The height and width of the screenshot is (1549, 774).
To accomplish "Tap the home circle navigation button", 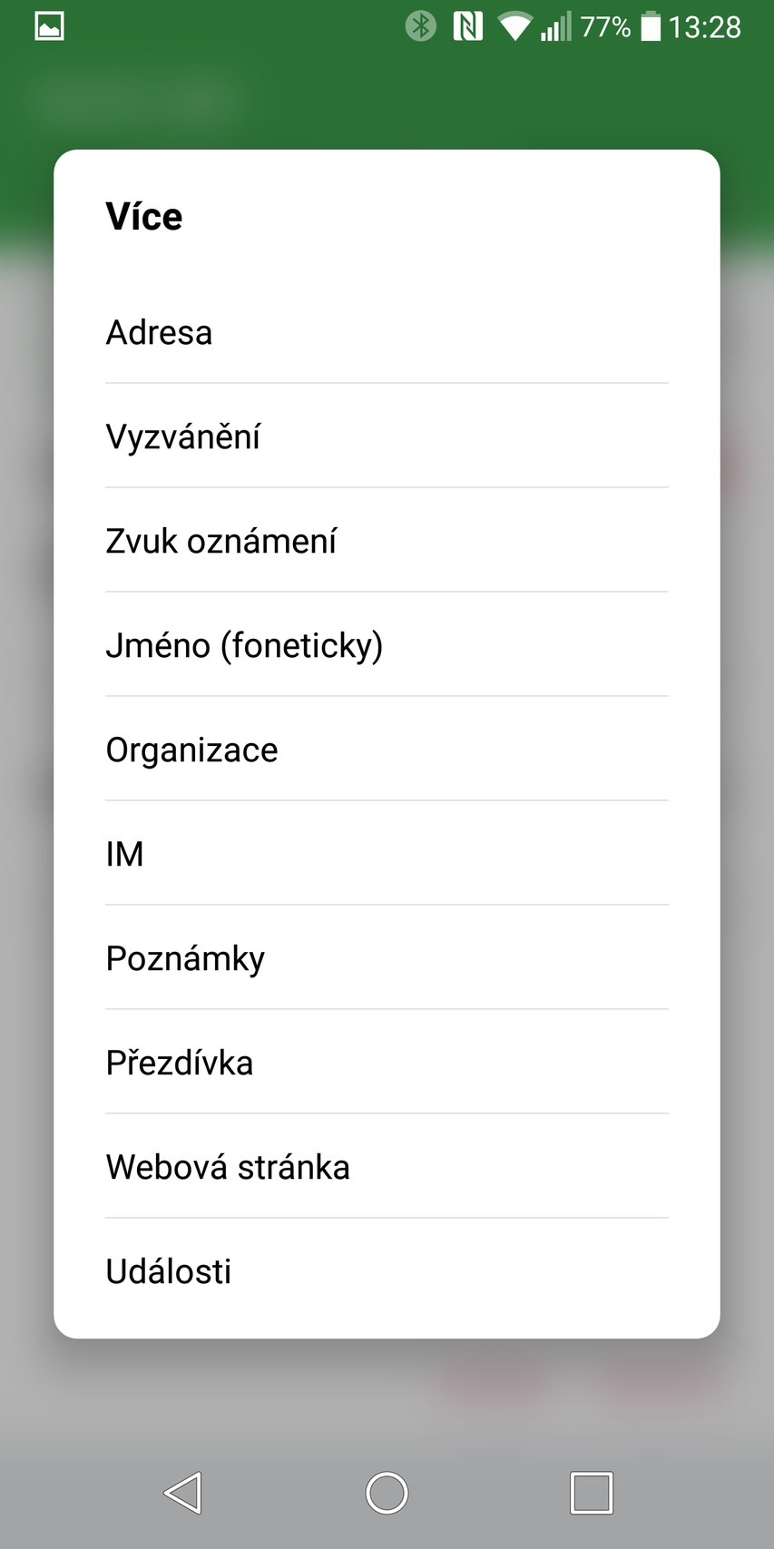I will pos(387,1493).
